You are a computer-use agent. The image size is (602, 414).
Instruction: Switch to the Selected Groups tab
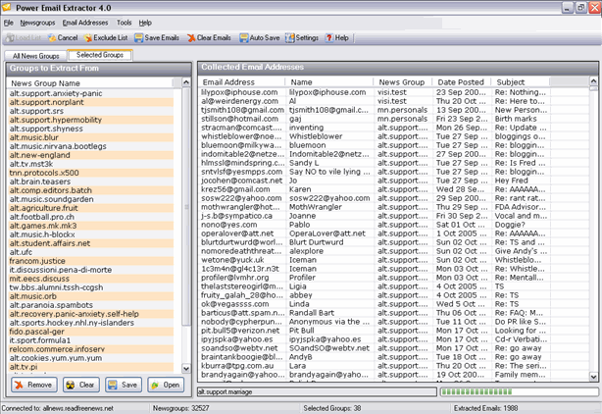[100, 55]
